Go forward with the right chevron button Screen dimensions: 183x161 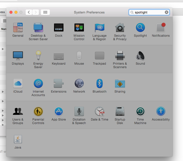point(36,12)
